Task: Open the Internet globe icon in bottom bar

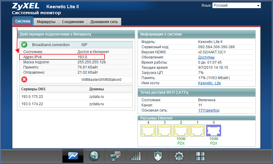Action: point(94,156)
